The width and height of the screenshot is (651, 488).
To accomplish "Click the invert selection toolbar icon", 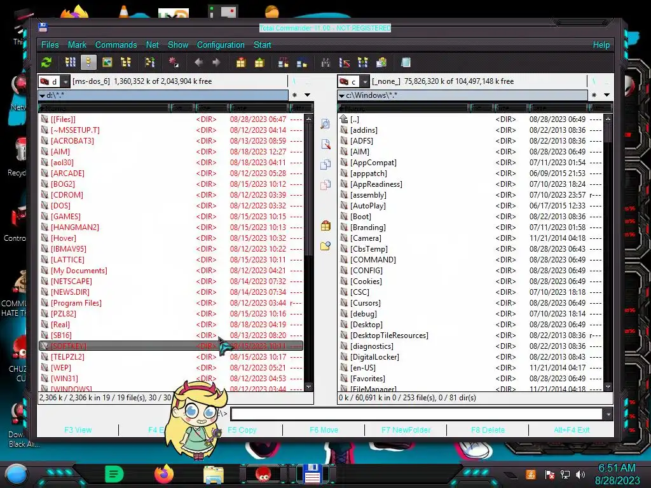I will pyautogui.click(x=174, y=63).
